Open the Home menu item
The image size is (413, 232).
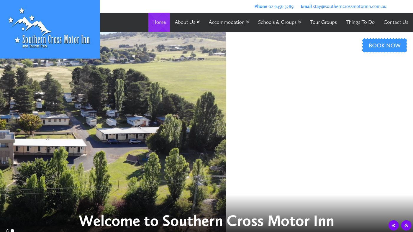pyautogui.click(x=159, y=22)
